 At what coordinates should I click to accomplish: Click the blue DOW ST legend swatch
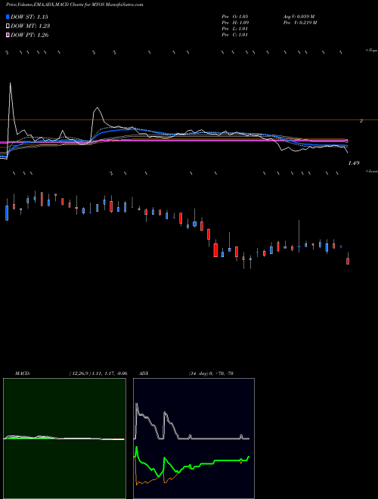coord(8,17)
